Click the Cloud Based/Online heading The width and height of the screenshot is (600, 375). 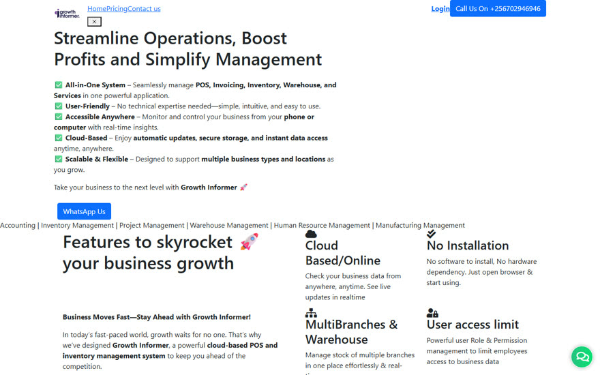[x=342, y=253]
